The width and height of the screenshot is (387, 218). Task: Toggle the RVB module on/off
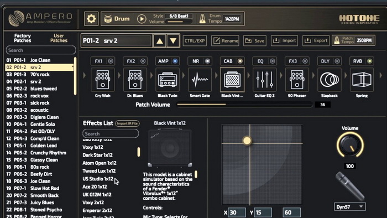pos(369,61)
